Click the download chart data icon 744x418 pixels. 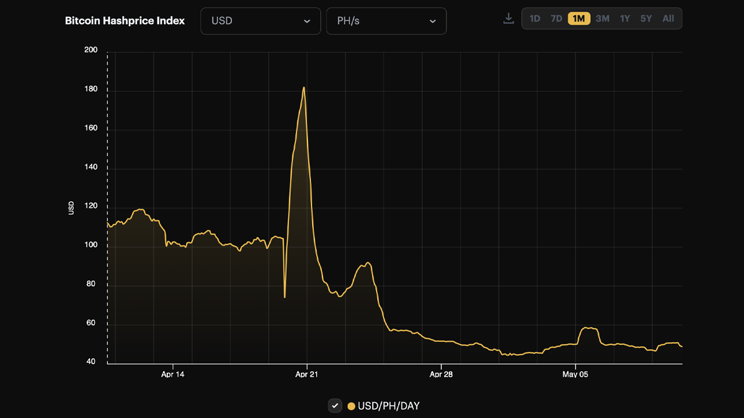pyautogui.click(x=509, y=18)
